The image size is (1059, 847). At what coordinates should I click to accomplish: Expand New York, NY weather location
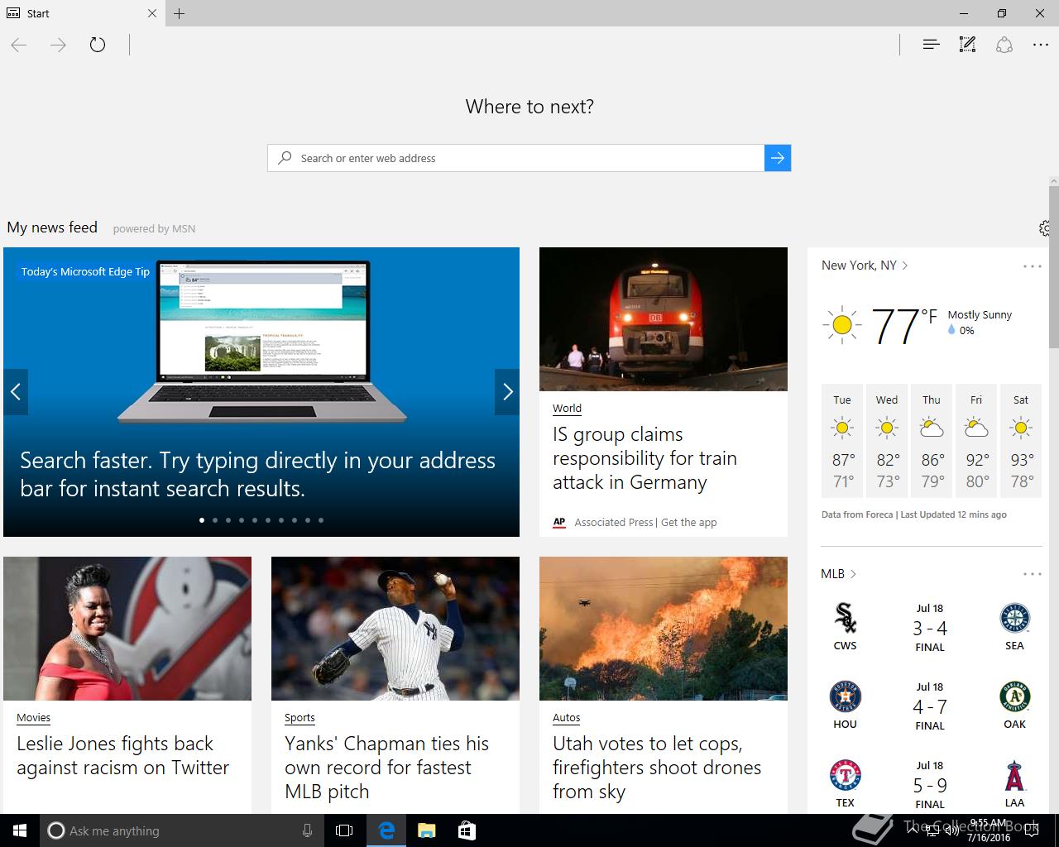[865, 266]
